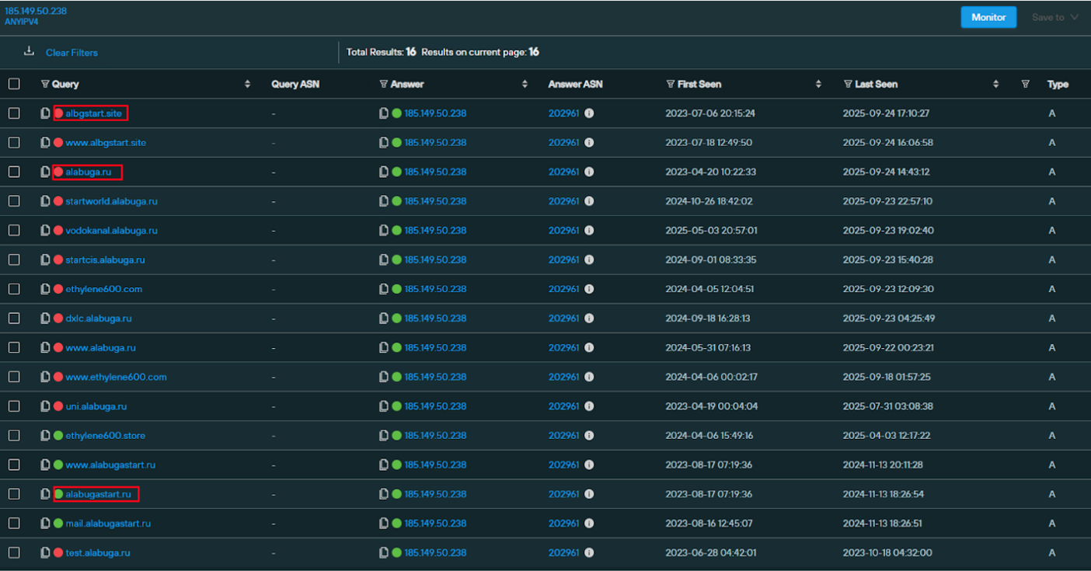Screen dimensions: 1091x571
Task: Click the sort arrows on the Query column
Action: [247, 84]
